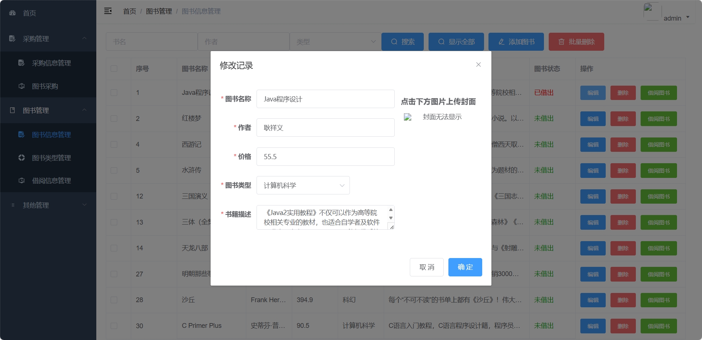Toggle the select-all header checkbox

pyautogui.click(x=114, y=69)
